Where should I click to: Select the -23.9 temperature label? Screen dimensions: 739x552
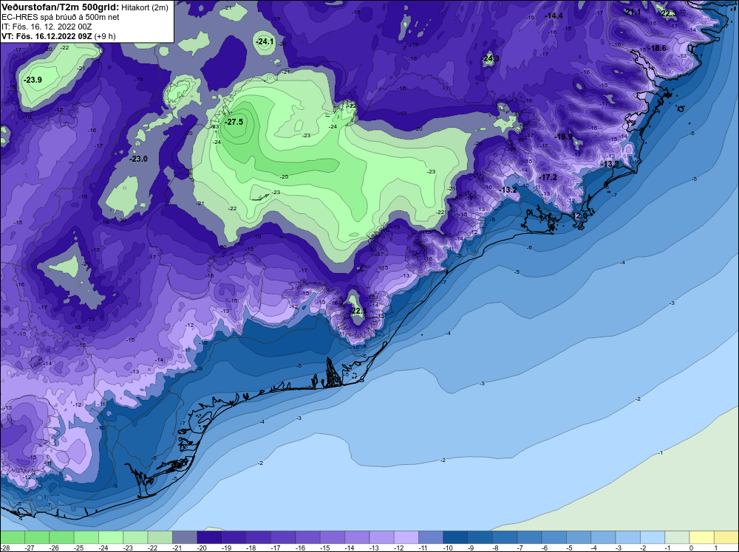(x=33, y=80)
